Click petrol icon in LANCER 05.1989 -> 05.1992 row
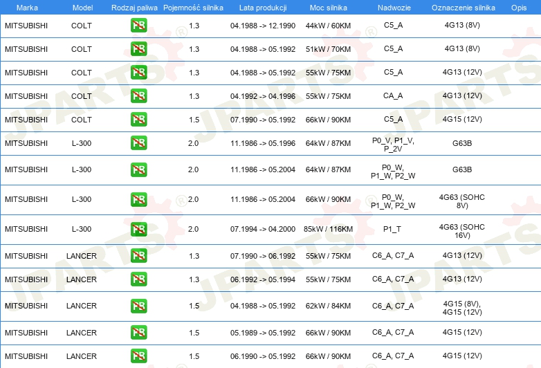The height and width of the screenshot is (368, 541). [x=138, y=333]
